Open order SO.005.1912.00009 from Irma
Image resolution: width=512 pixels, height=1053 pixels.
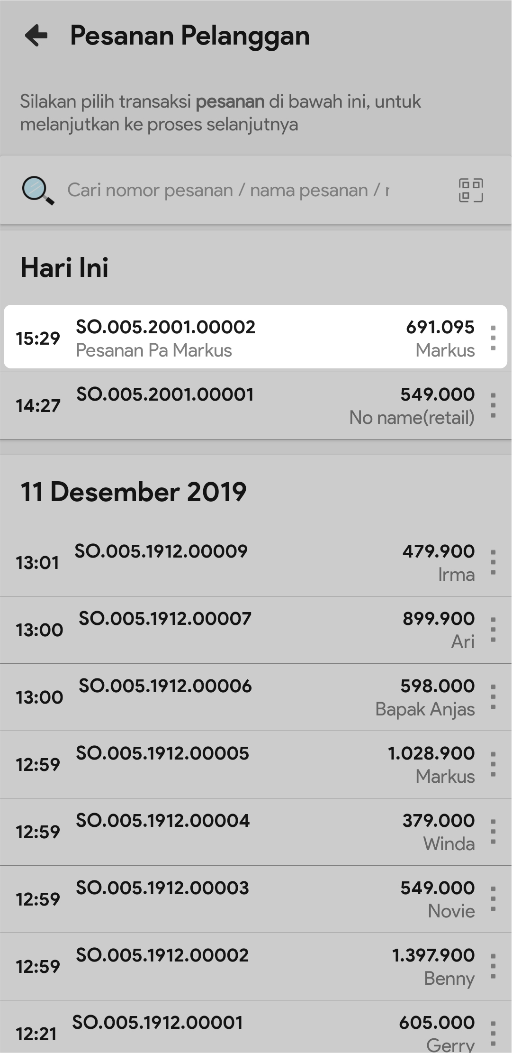[237, 562]
